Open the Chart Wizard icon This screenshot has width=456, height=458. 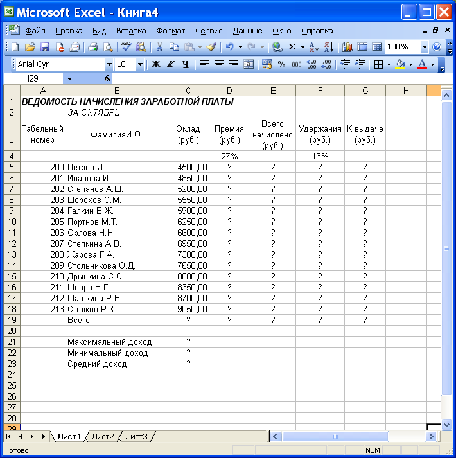point(347,47)
